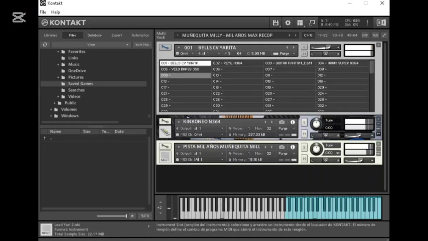Expand the Favorites folder
428x241 pixels.
tap(58, 52)
